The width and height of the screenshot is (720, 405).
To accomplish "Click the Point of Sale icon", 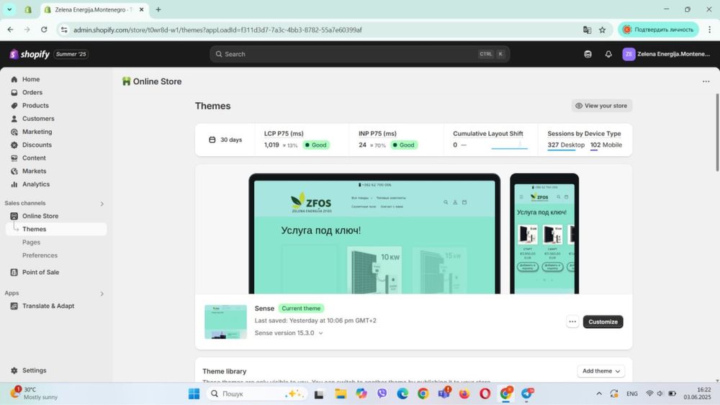I will [x=14, y=272].
